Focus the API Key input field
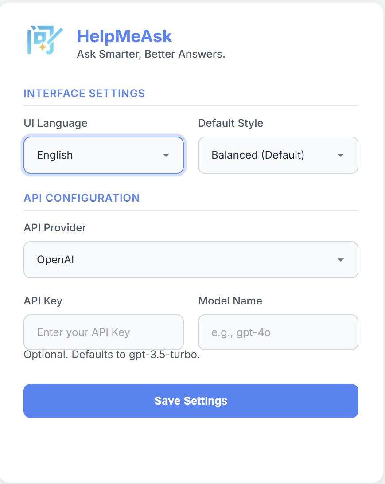The width and height of the screenshot is (385, 484). click(x=104, y=332)
